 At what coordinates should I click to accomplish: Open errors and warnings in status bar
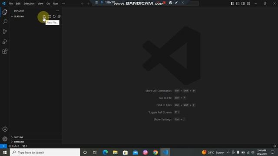coord(14,146)
